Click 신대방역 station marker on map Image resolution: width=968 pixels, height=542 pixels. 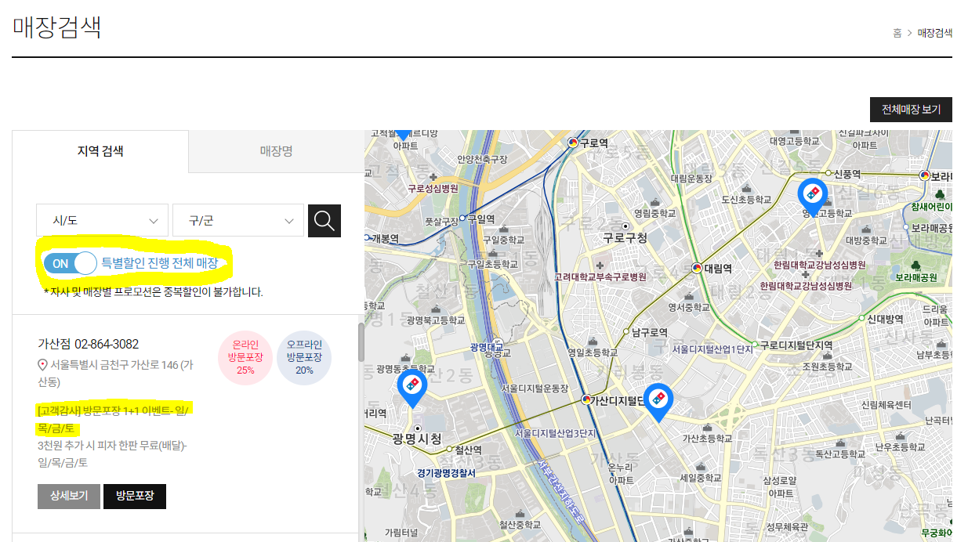(x=861, y=318)
